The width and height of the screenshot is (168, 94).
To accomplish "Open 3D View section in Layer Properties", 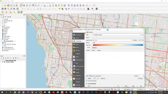I will click(x=78, y=50).
